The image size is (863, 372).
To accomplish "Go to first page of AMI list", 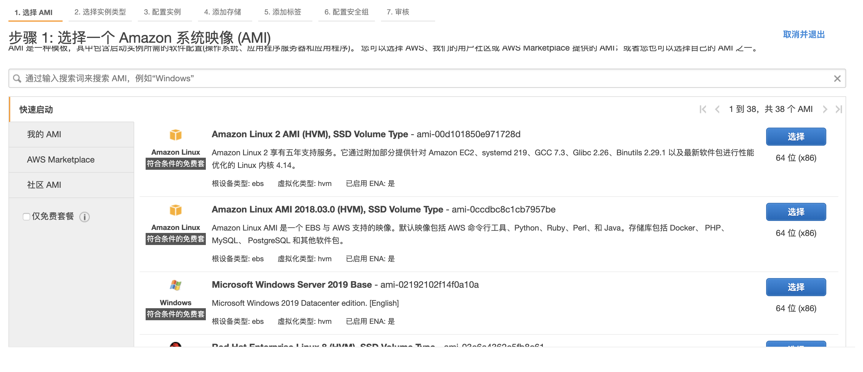I will click(x=703, y=109).
